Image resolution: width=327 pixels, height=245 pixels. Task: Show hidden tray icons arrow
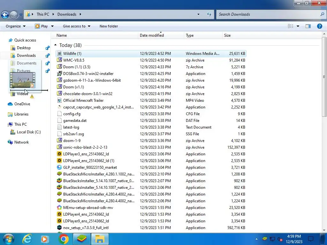(256, 239)
